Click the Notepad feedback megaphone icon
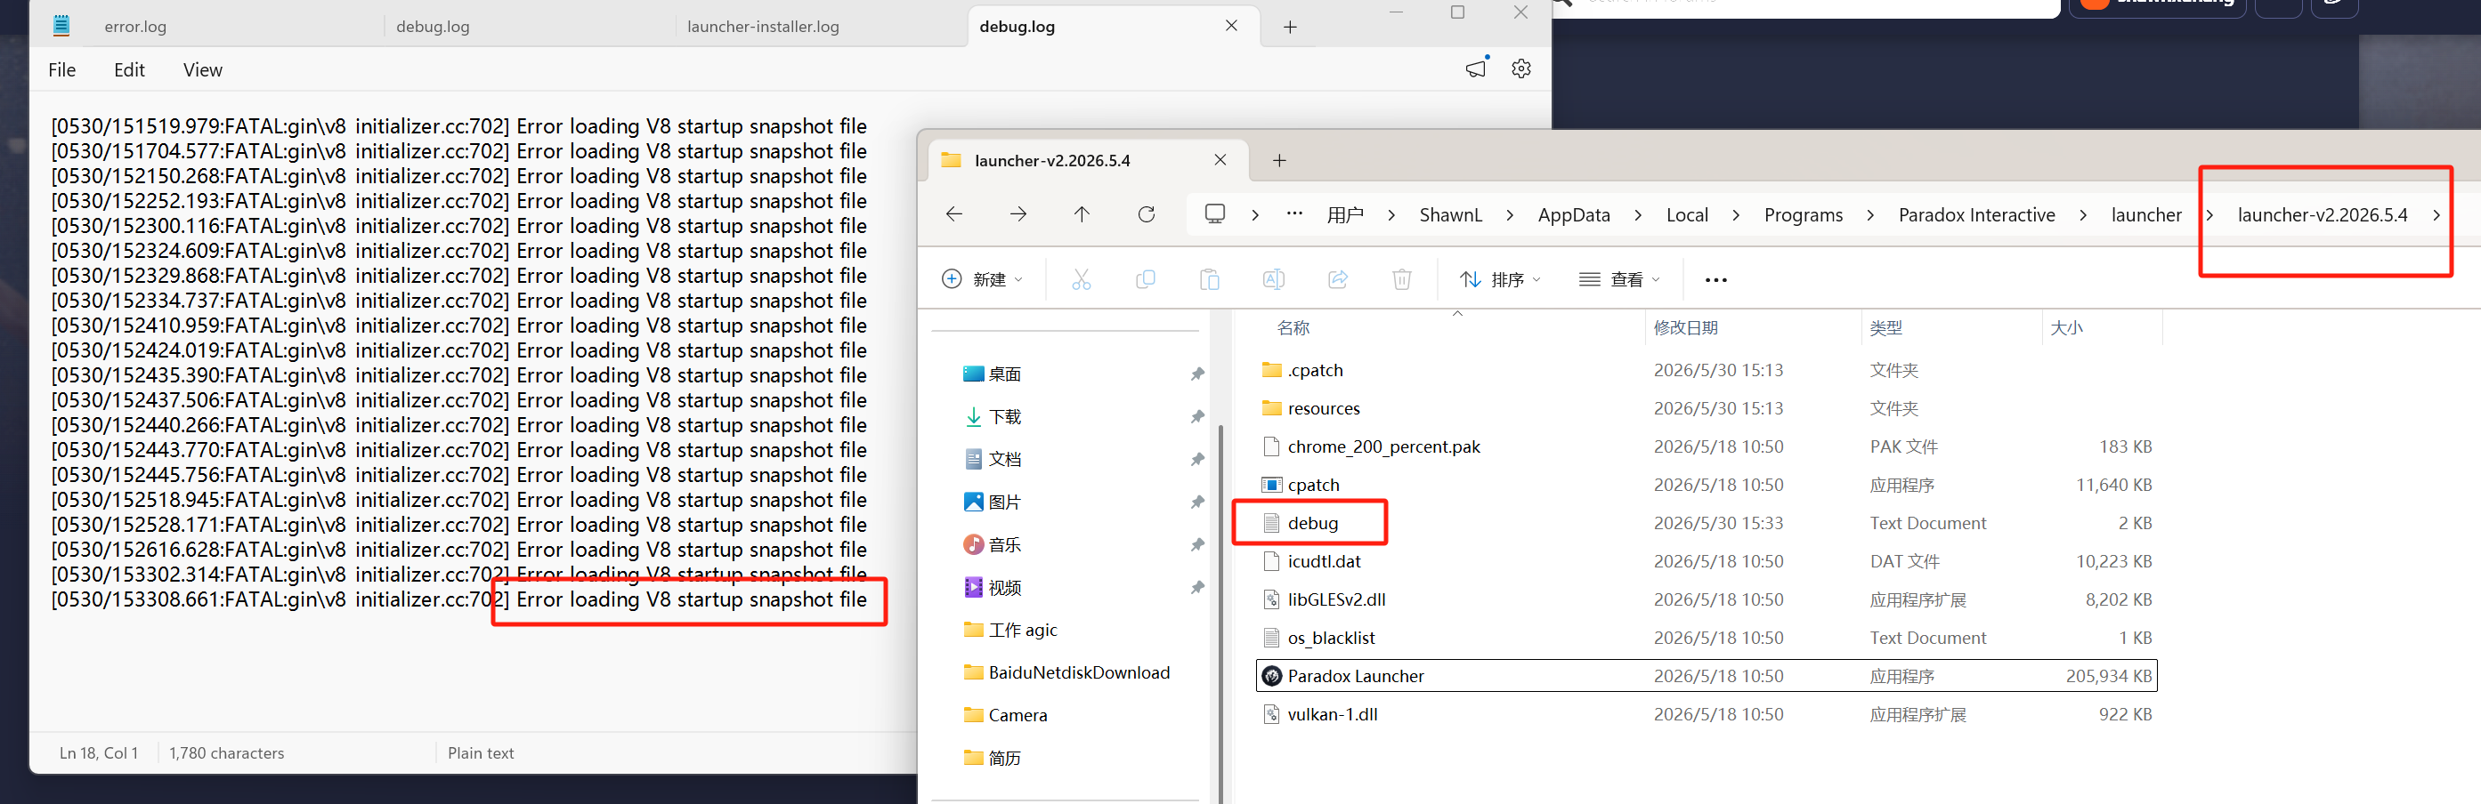 pyautogui.click(x=1477, y=68)
